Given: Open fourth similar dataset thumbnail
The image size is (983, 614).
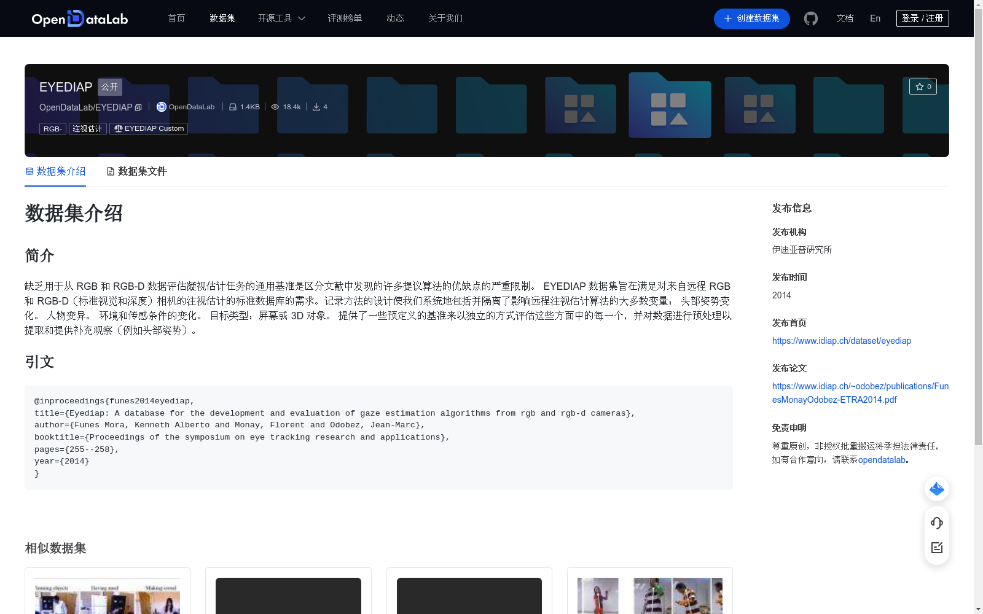Looking at the screenshot, I should 650,596.
